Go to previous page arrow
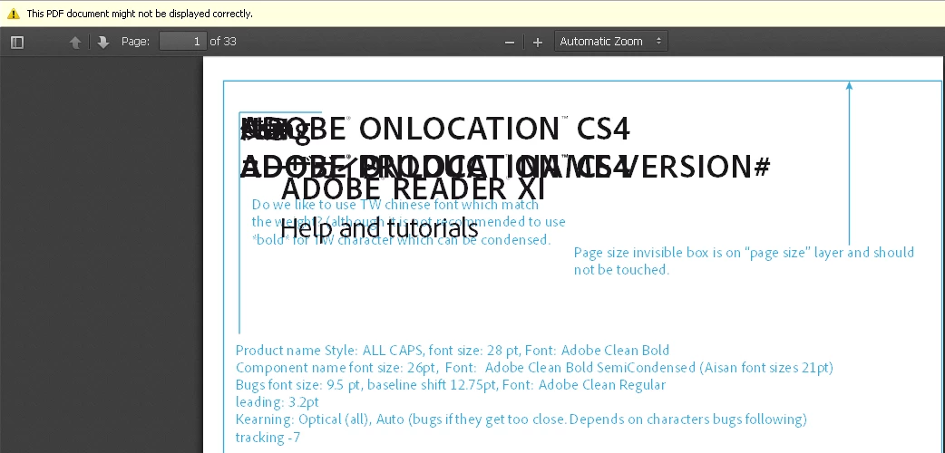945x453 pixels. (75, 43)
